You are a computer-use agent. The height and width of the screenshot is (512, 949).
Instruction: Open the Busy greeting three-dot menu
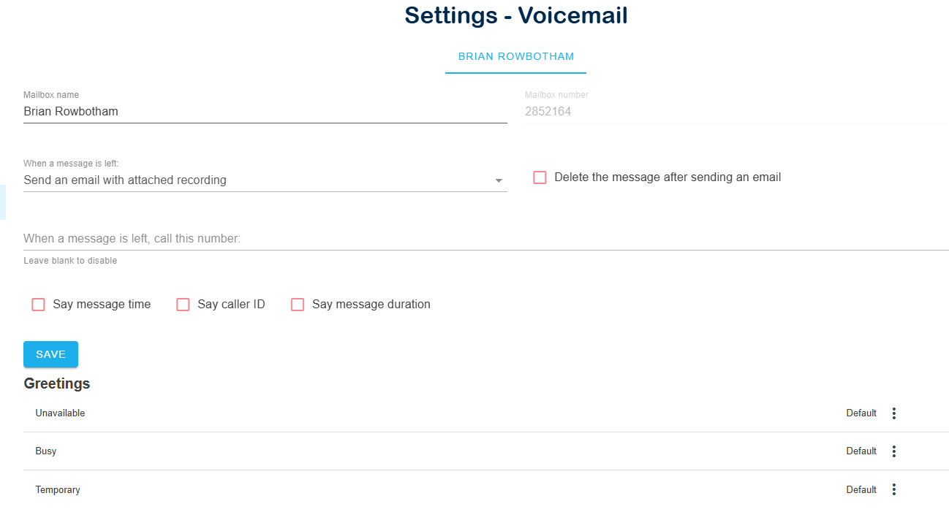[x=893, y=451]
